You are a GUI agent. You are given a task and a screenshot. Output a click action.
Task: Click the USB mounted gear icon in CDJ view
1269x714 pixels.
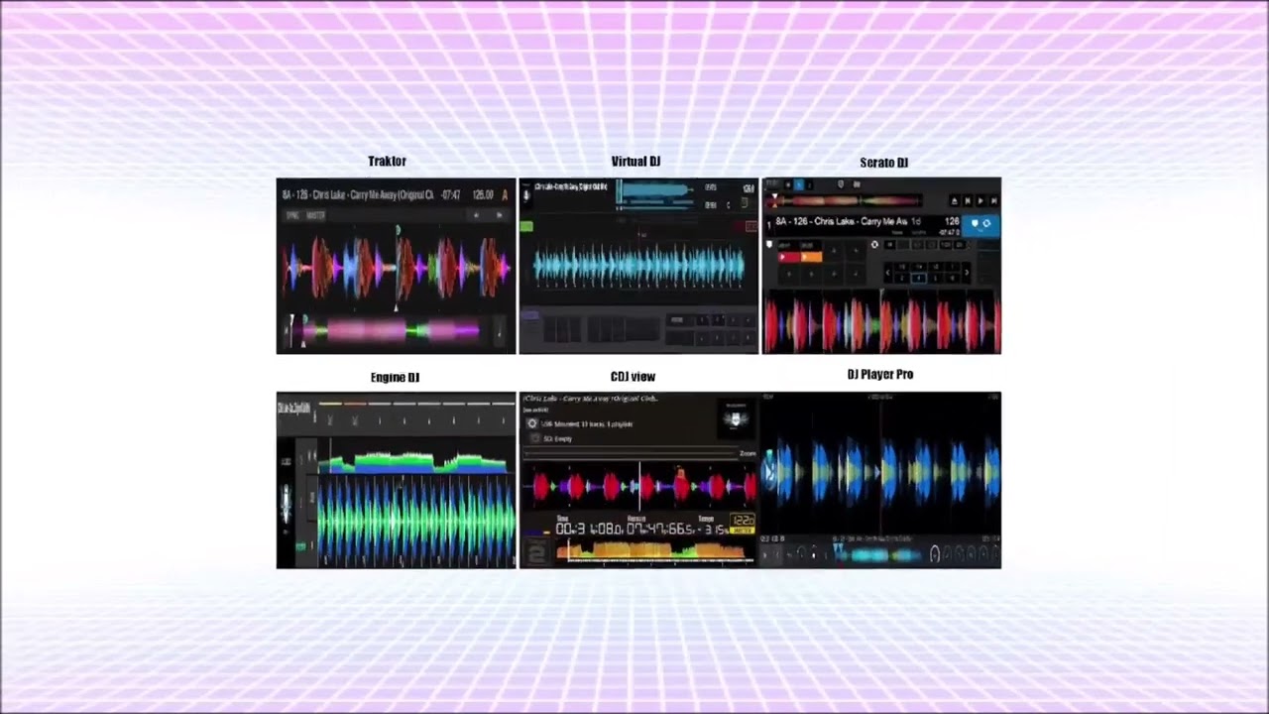[x=531, y=423]
